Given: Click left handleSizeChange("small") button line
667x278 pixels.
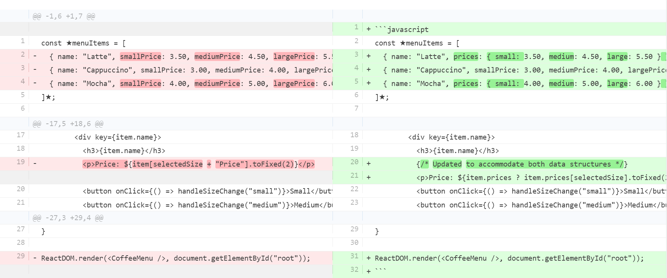Looking at the screenshot, I should click(x=208, y=191).
